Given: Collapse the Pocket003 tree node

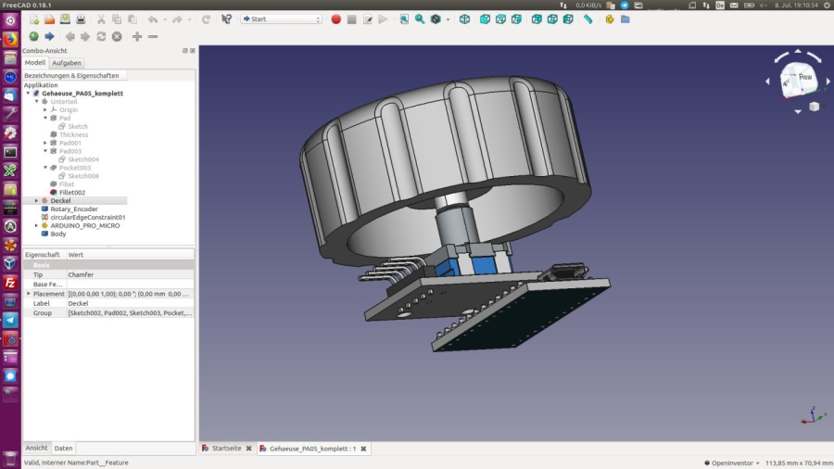Looking at the screenshot, I should point(45,168).
